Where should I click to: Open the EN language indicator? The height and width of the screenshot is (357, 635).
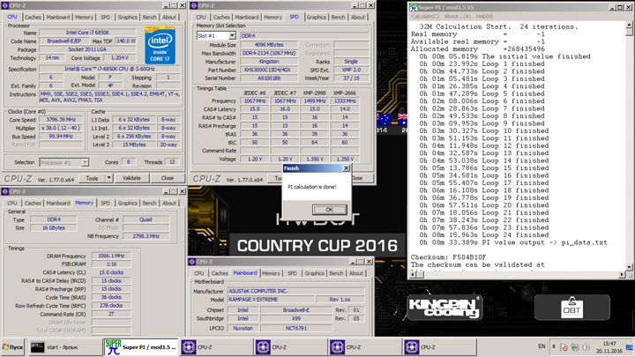[x=542, y=346]
